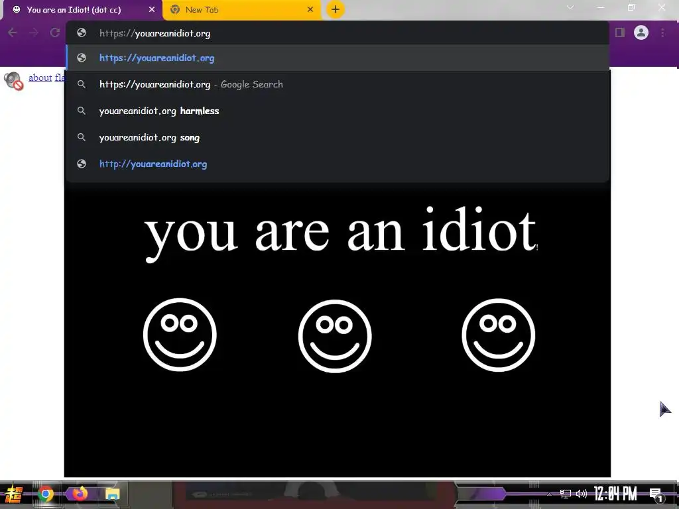This screenshot has height=509, width=679.
Task: Open a new browser tab with plus button
Action: pos(335,9)
